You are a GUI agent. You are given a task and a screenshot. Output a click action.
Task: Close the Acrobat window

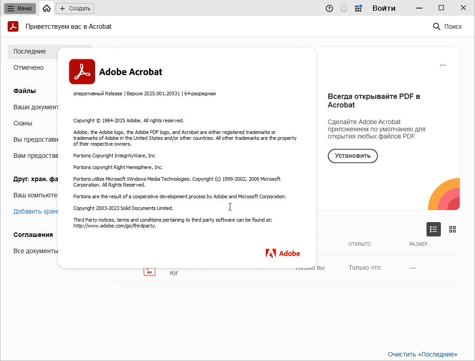pos(463,8)
